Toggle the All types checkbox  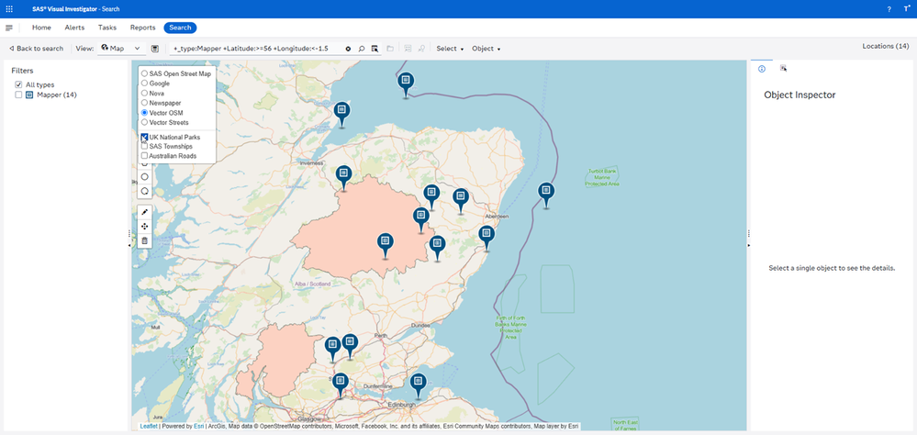coord(18,84)
